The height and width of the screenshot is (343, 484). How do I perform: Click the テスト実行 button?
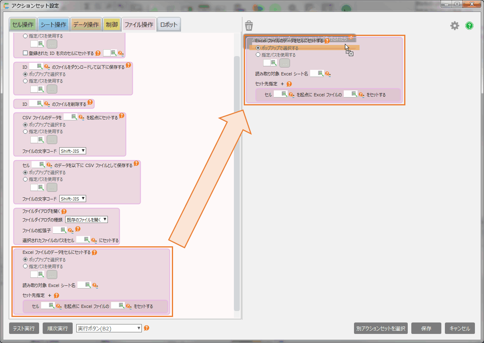pos(24,328)
